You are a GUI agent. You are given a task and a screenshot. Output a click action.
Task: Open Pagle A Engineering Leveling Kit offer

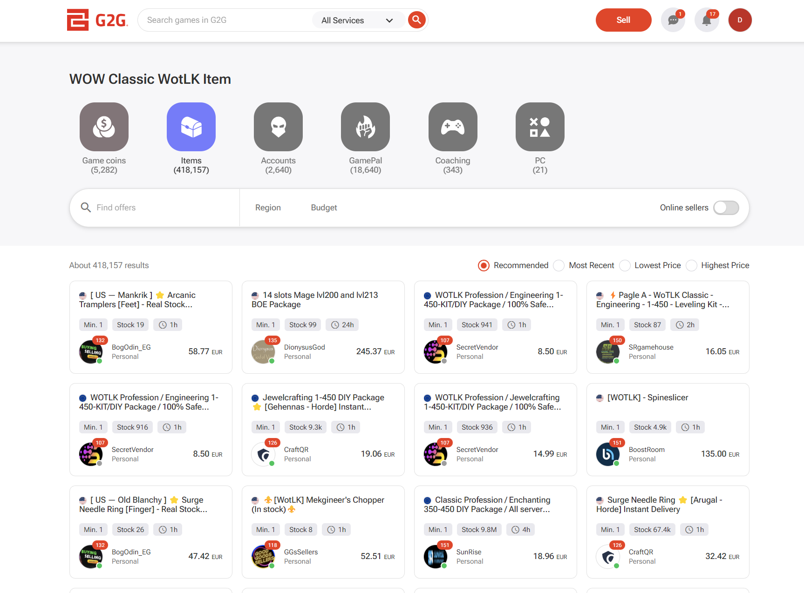coord(663,300)
